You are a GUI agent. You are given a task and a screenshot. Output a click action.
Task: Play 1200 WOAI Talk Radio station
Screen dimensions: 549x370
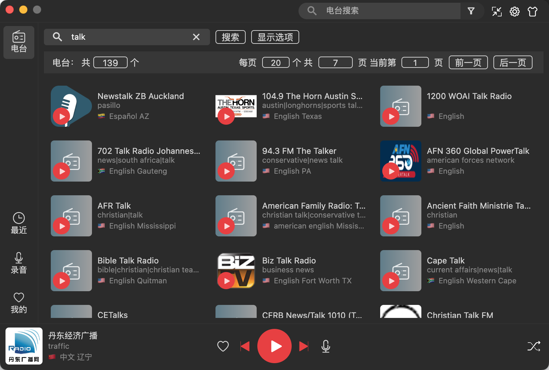391,116
